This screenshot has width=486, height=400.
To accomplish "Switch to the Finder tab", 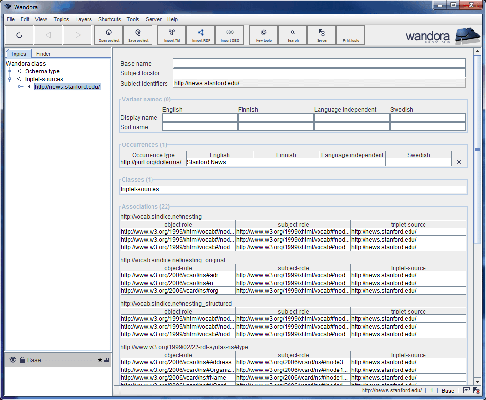I will (44, 54).
